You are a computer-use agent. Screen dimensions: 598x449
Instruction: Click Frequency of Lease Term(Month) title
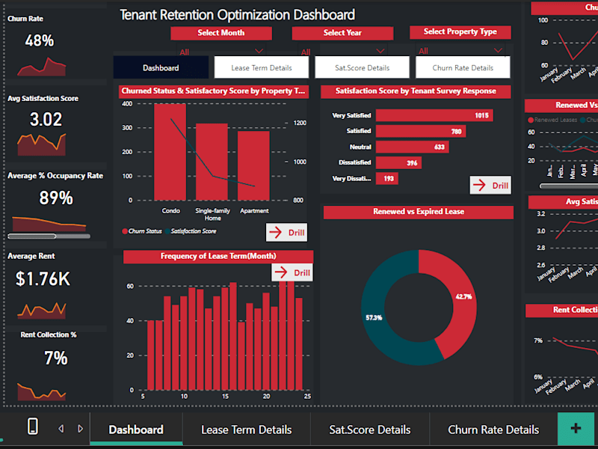coord(218,256)
